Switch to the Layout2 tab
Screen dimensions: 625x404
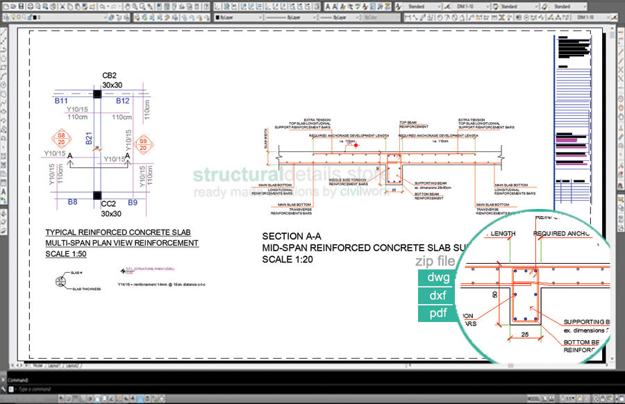(72, 364)
